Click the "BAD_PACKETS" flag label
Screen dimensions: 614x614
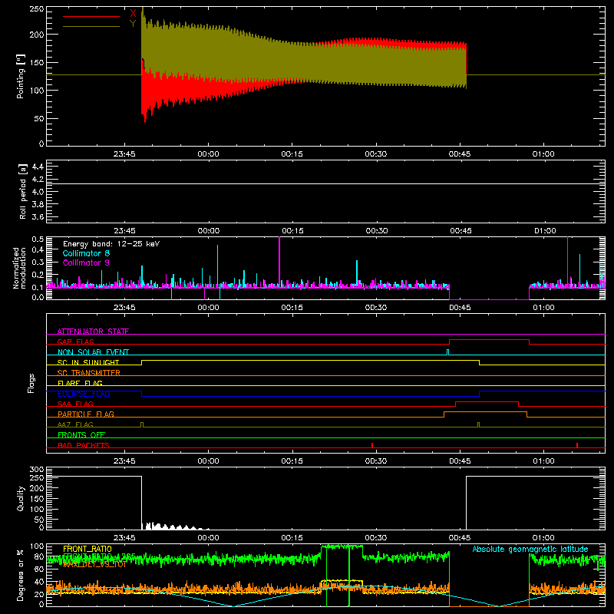pos(84,445)
